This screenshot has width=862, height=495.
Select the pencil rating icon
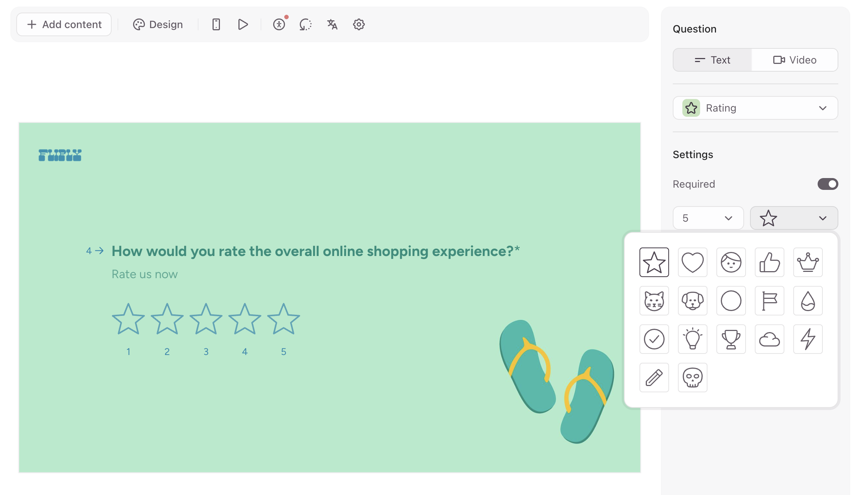(654, 378)
